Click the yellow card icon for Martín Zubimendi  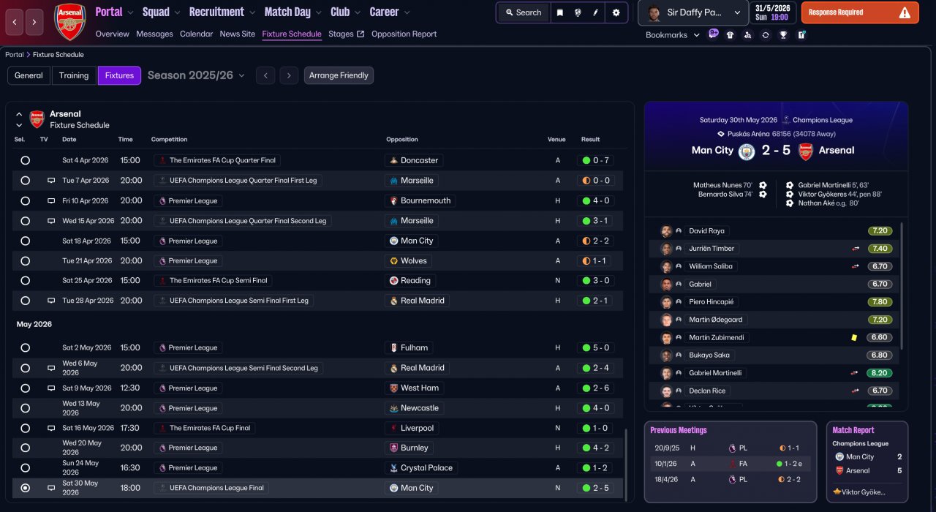853,337
